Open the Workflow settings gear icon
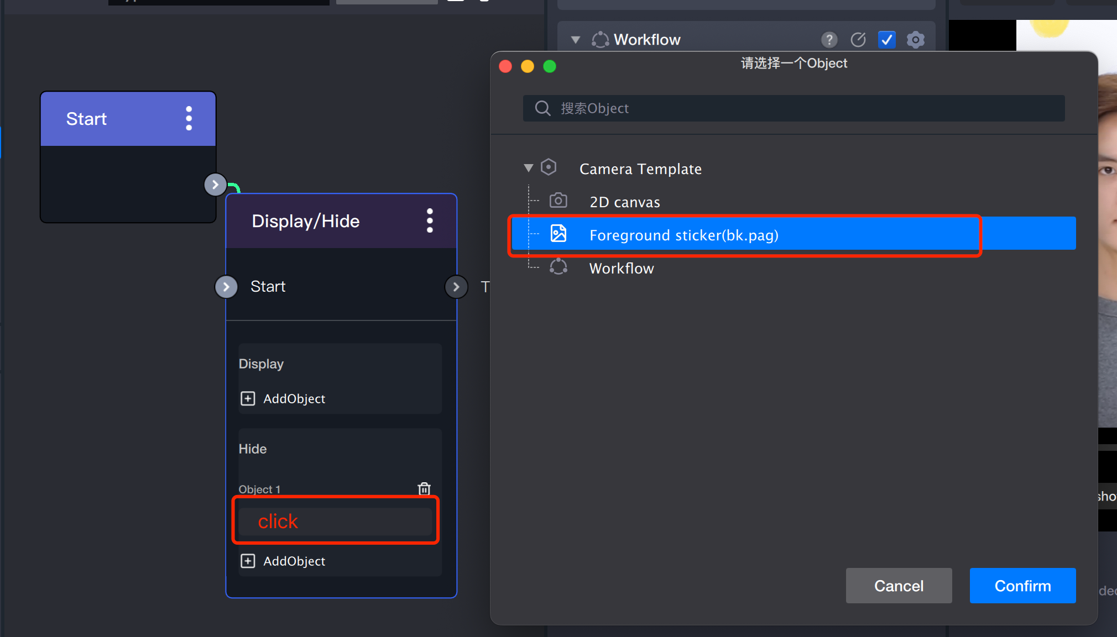The width and height of the screenshot is (1117, 637). pyautogui.click(x=916, y=40)
